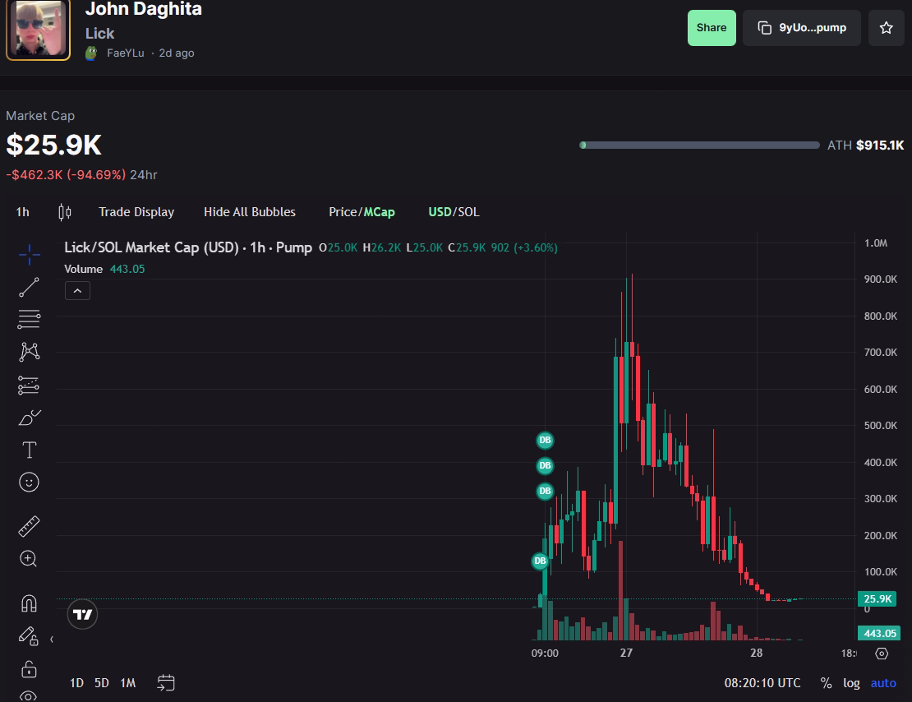
Task: Click the Share button
Action: pos(712,27)
